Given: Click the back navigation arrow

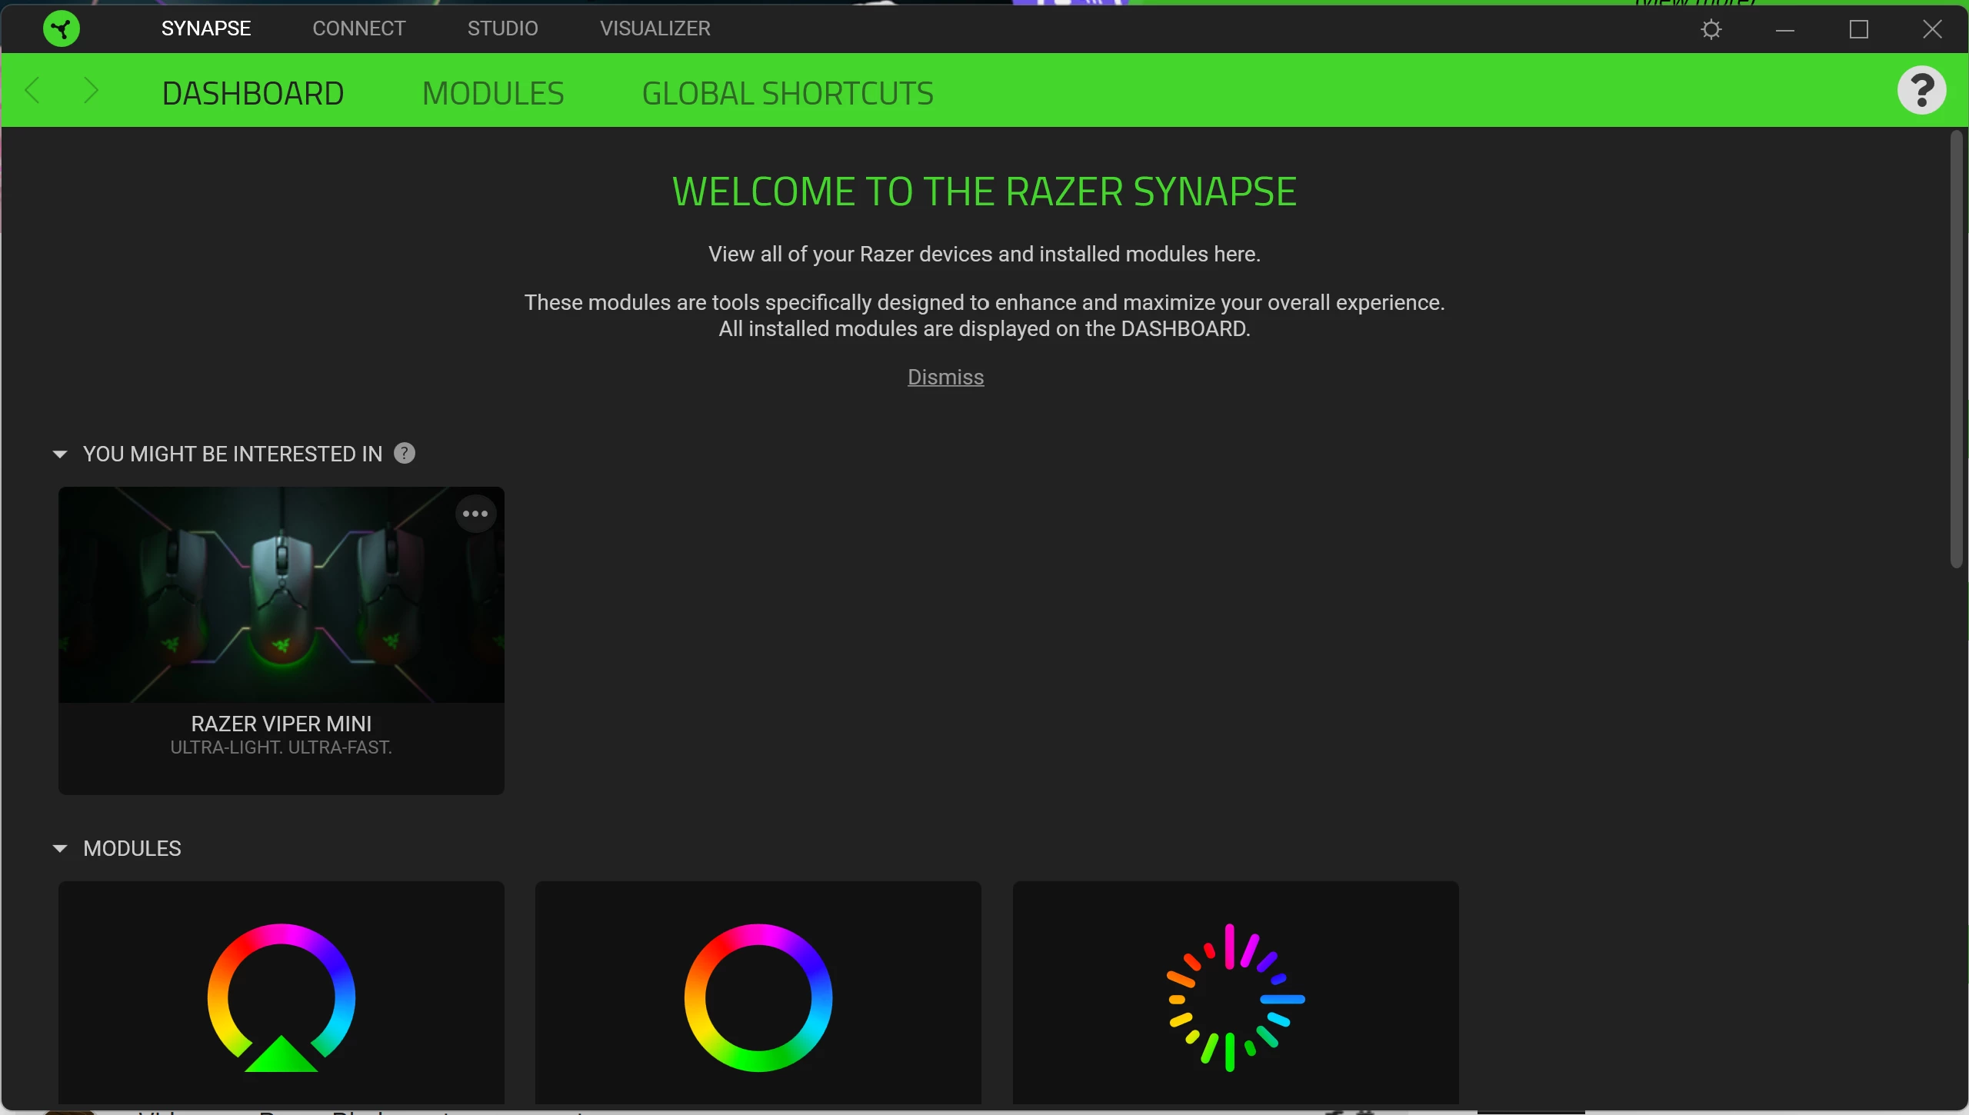Looking at the screenshot, I should pos(32,90).
